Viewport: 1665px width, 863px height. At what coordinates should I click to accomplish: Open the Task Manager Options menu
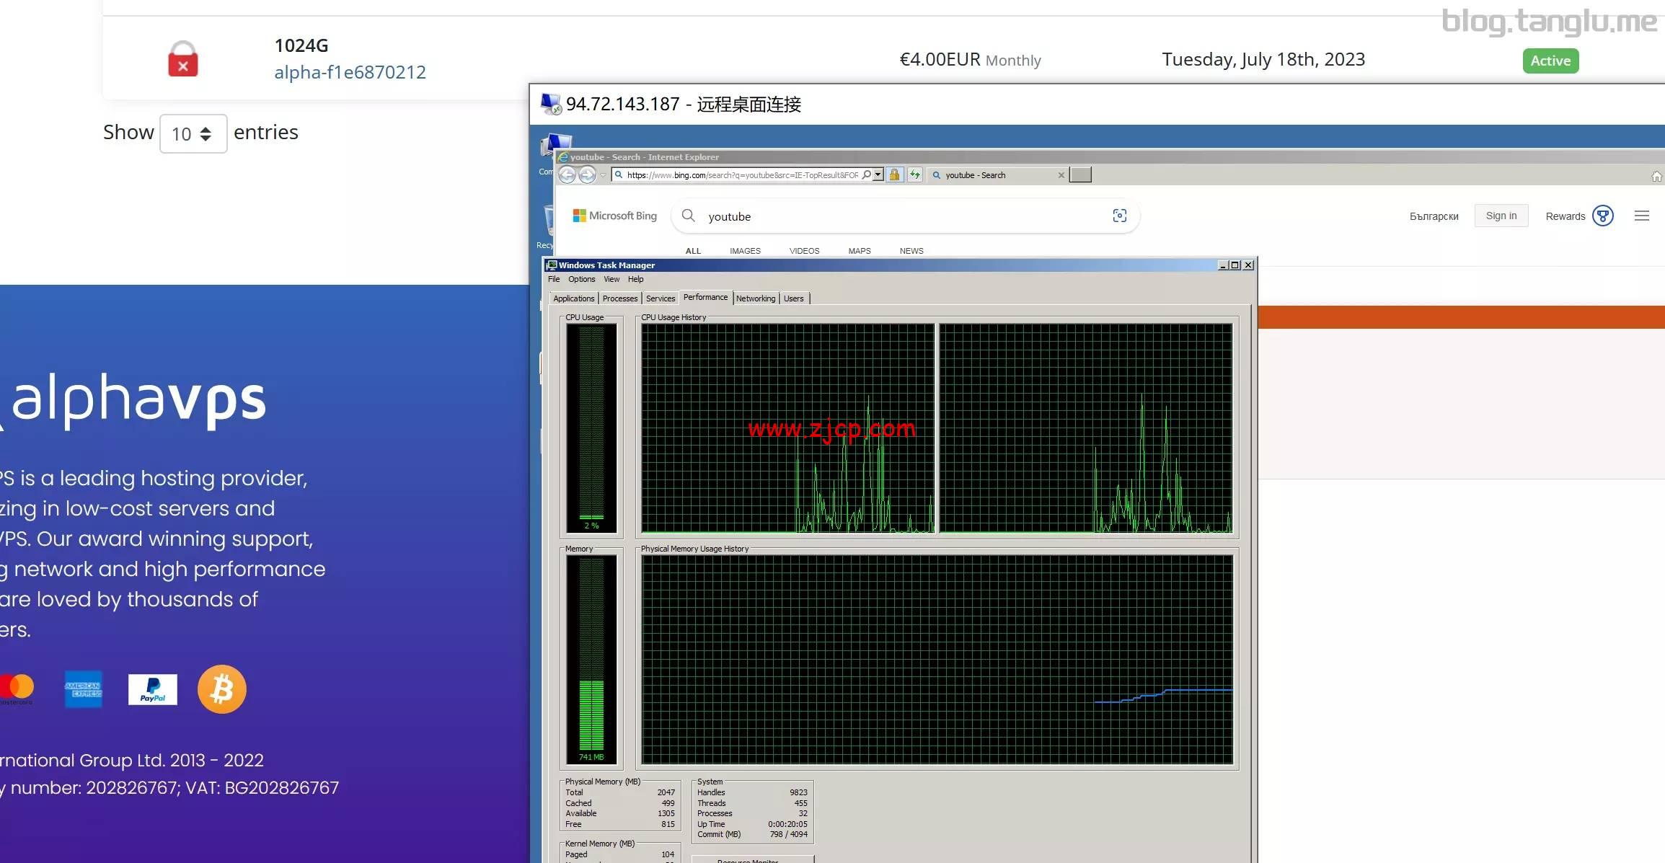(581, 279)
